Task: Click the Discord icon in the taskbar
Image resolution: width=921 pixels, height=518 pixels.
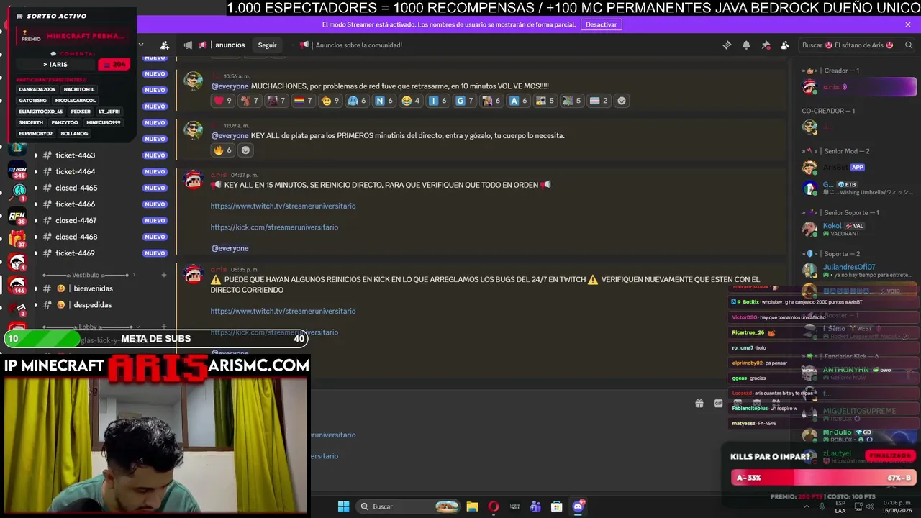Action: tap(578, 506)
